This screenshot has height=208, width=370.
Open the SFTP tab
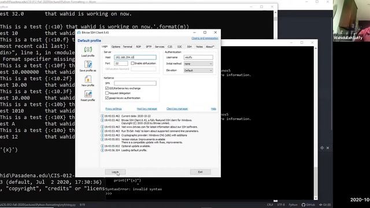tap(149, 47)
